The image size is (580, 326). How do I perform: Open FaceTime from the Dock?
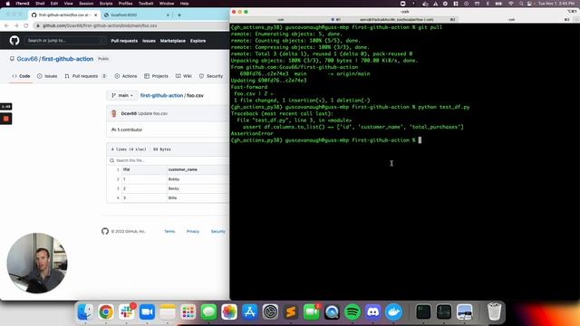pos(312,312)
